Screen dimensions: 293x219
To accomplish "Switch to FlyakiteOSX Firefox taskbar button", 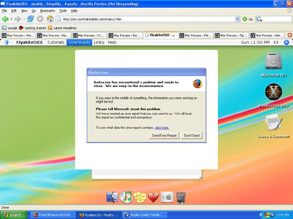I will tap(99, 215).
